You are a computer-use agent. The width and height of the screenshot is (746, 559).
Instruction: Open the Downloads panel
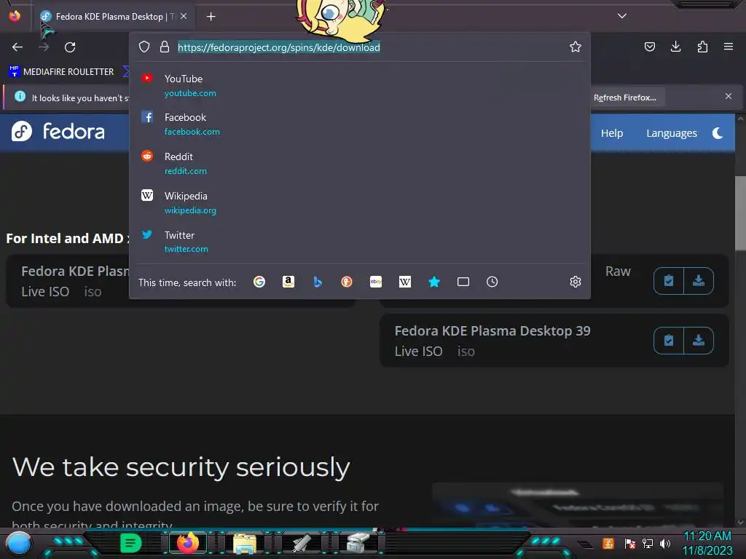(675, 47)
